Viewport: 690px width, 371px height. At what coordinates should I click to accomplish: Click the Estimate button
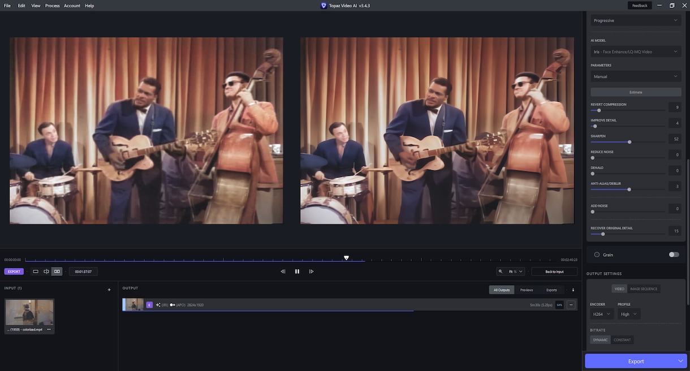[636, 92]
